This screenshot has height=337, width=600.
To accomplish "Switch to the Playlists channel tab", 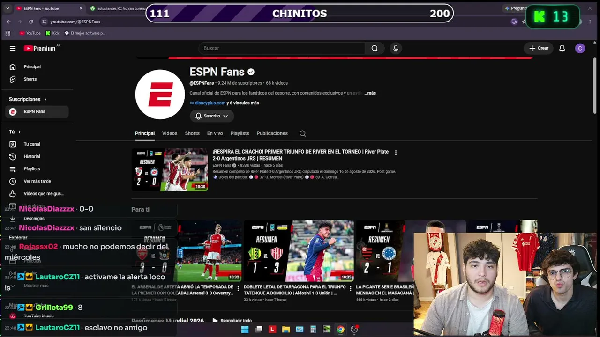I will click(240, 133).
